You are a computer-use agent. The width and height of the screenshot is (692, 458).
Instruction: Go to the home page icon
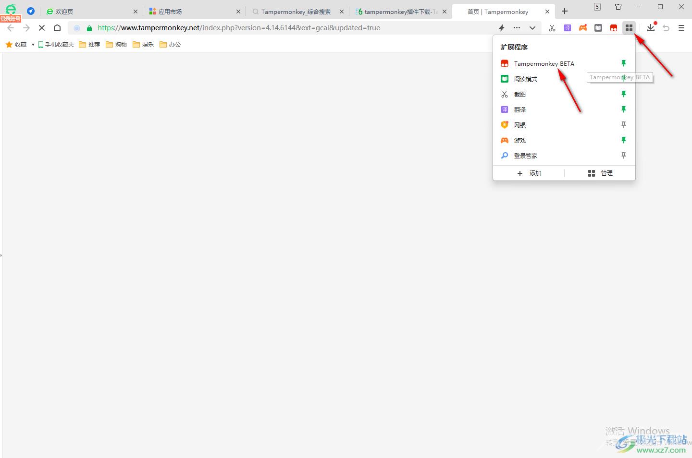tap(57, 28)
